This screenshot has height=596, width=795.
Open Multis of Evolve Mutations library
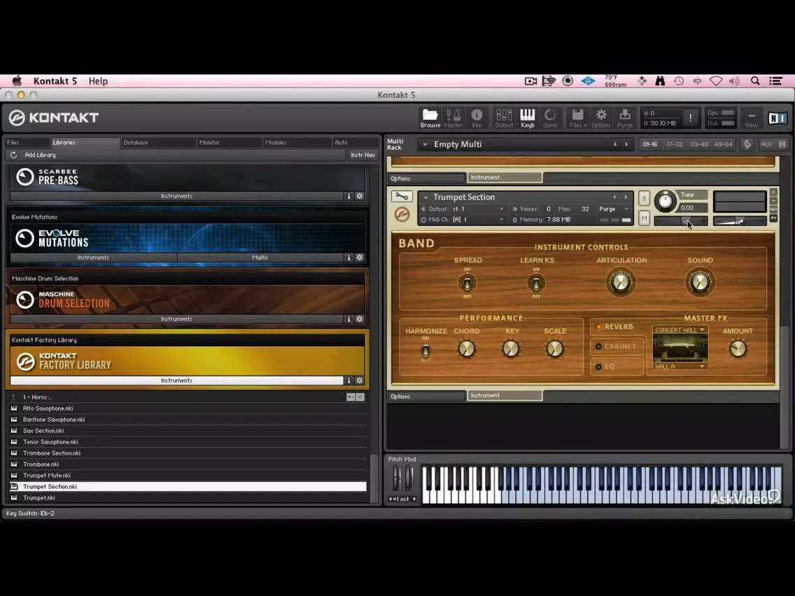tap(260, 257)
